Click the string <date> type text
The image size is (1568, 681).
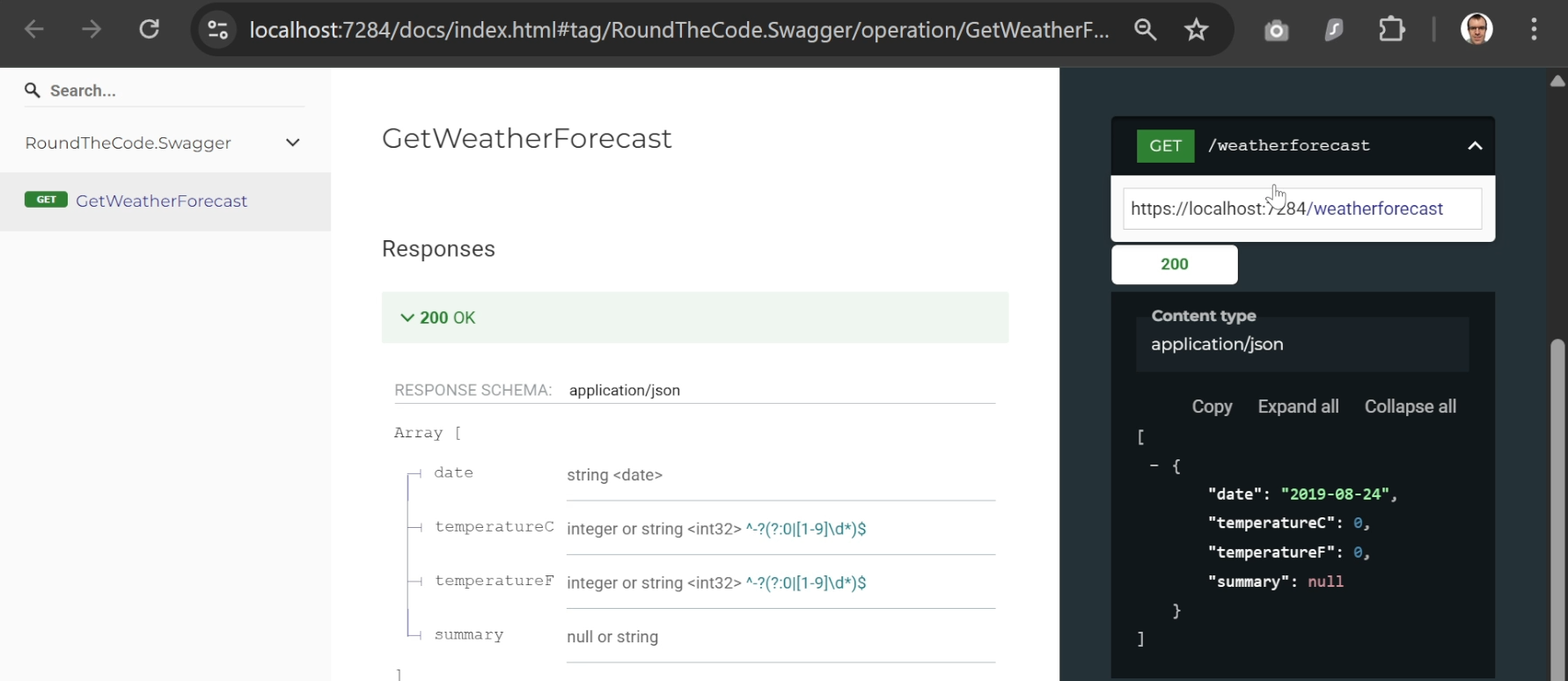click(x=614, y=475)
